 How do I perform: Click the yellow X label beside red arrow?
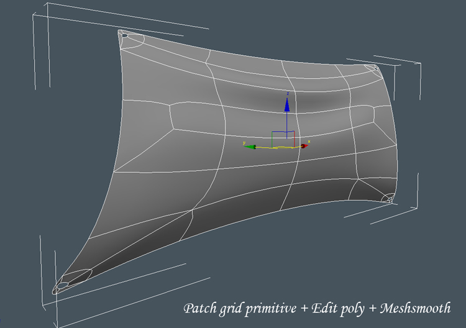point(309,142)
